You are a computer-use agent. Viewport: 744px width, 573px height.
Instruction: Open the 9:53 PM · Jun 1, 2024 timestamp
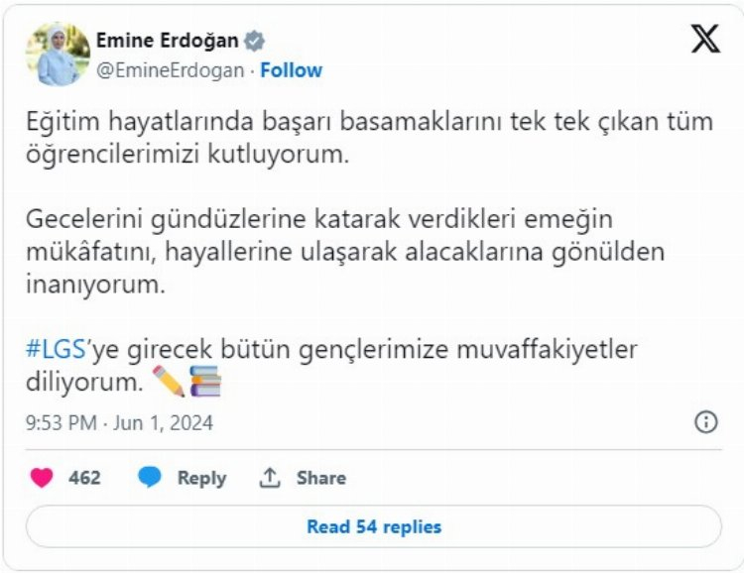119,423
